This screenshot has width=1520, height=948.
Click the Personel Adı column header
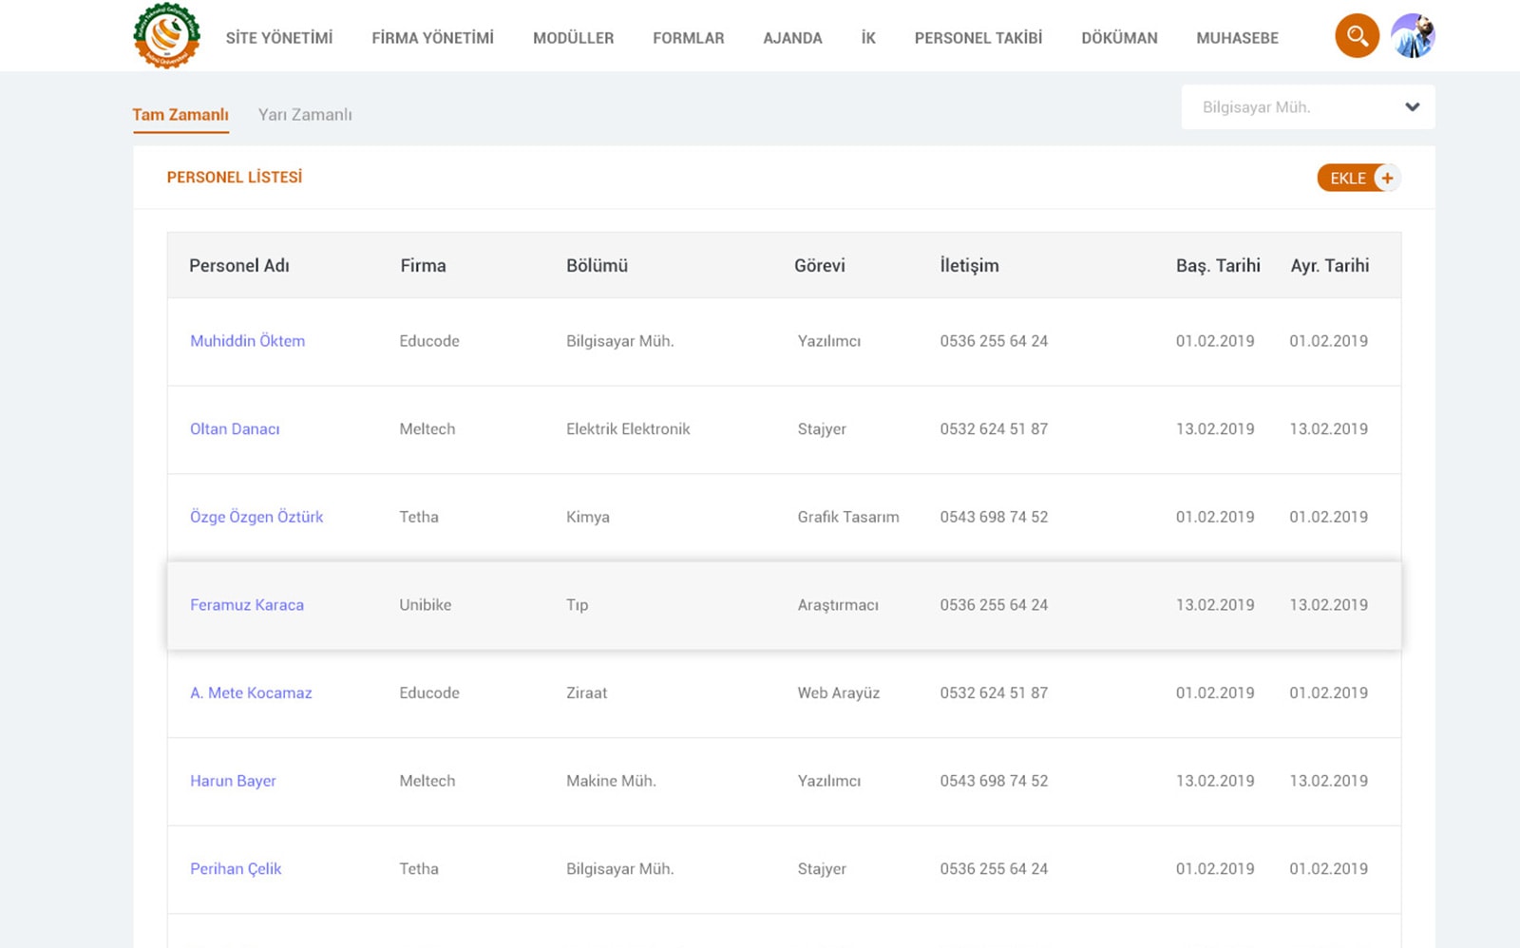click(239, 266)
